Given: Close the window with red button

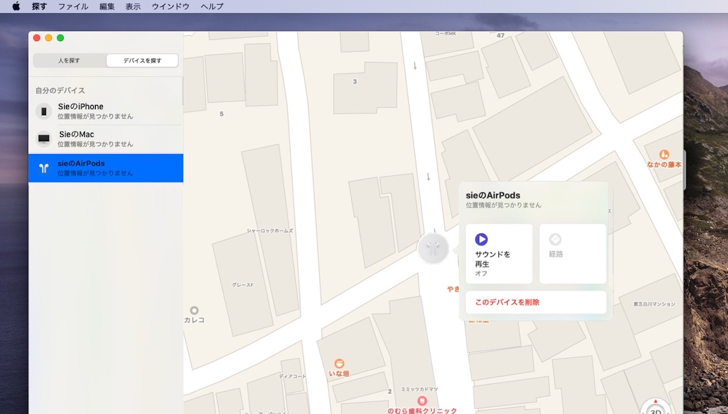Looking at the screenshot, I should [36, 38].
